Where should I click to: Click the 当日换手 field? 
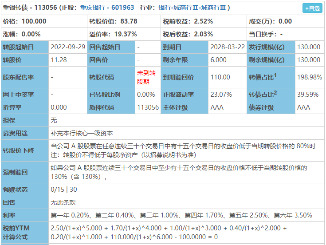[286, 34]
